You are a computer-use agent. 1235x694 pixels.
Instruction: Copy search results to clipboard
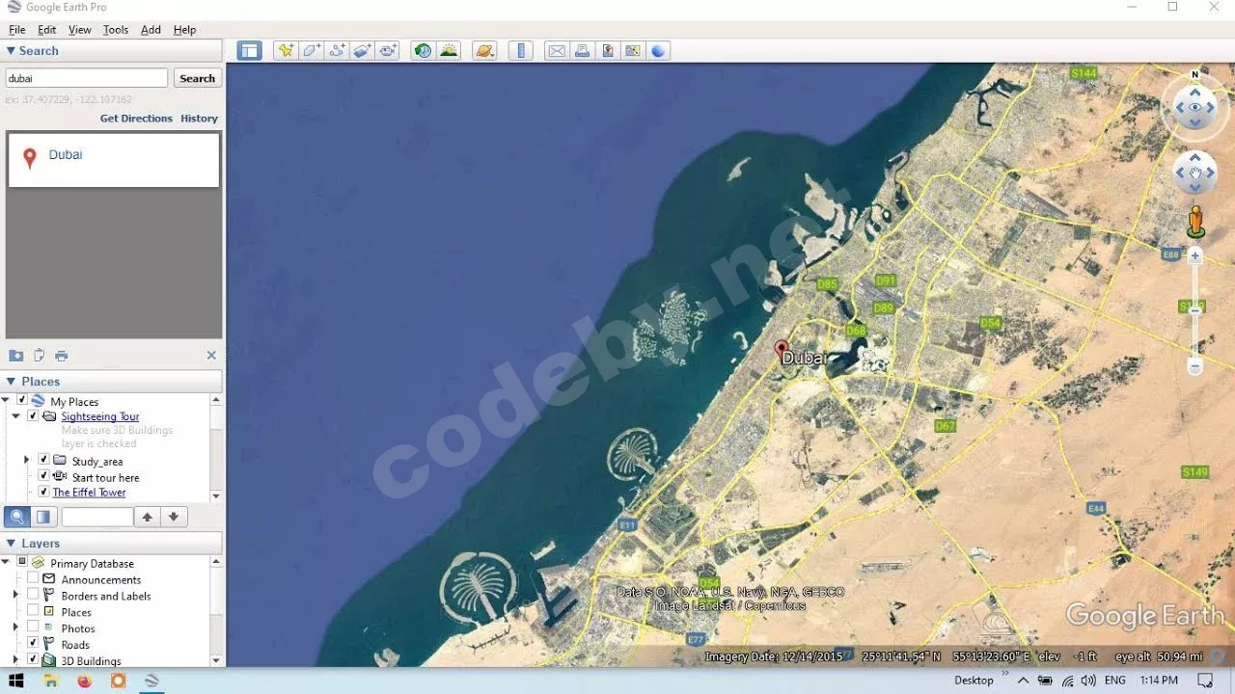[40, 356]
